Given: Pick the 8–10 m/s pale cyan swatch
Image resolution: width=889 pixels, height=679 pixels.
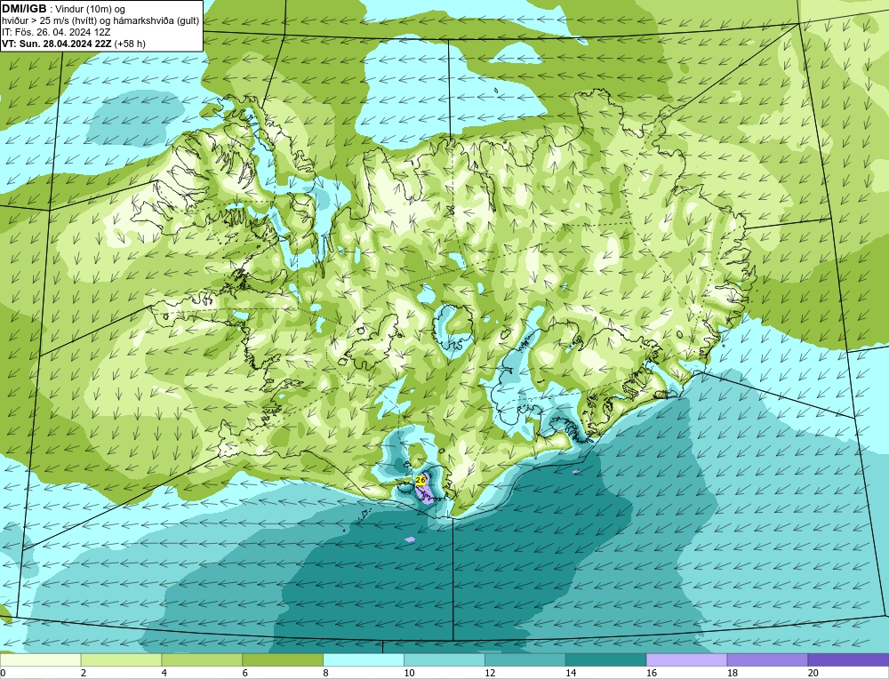Looking at the screenshot, I should click(364, 659).
